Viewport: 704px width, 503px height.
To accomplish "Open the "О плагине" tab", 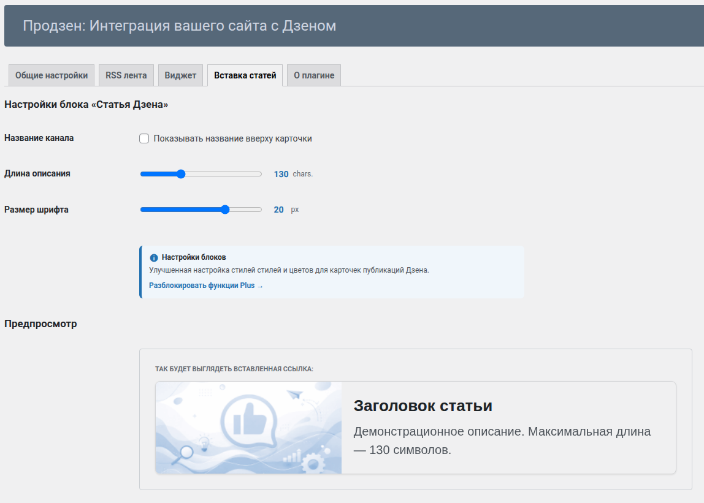I will (313, 75).
